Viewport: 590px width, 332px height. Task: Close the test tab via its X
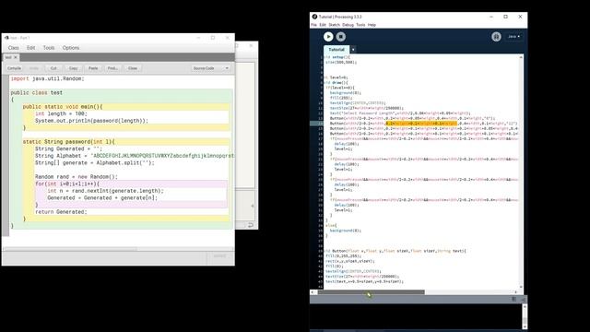point(16,57)
